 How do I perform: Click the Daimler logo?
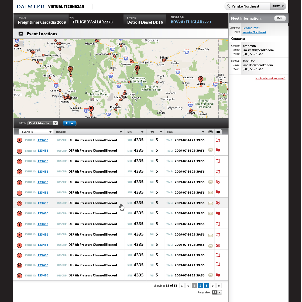30,6
